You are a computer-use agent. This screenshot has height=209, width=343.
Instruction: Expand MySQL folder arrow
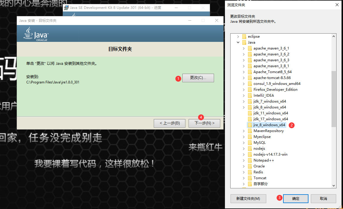[x=244, y=143]
